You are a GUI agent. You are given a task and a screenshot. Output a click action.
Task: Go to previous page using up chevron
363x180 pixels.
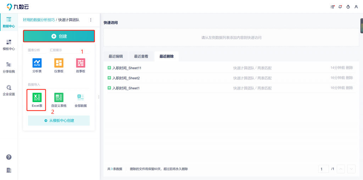click(341, 169)
